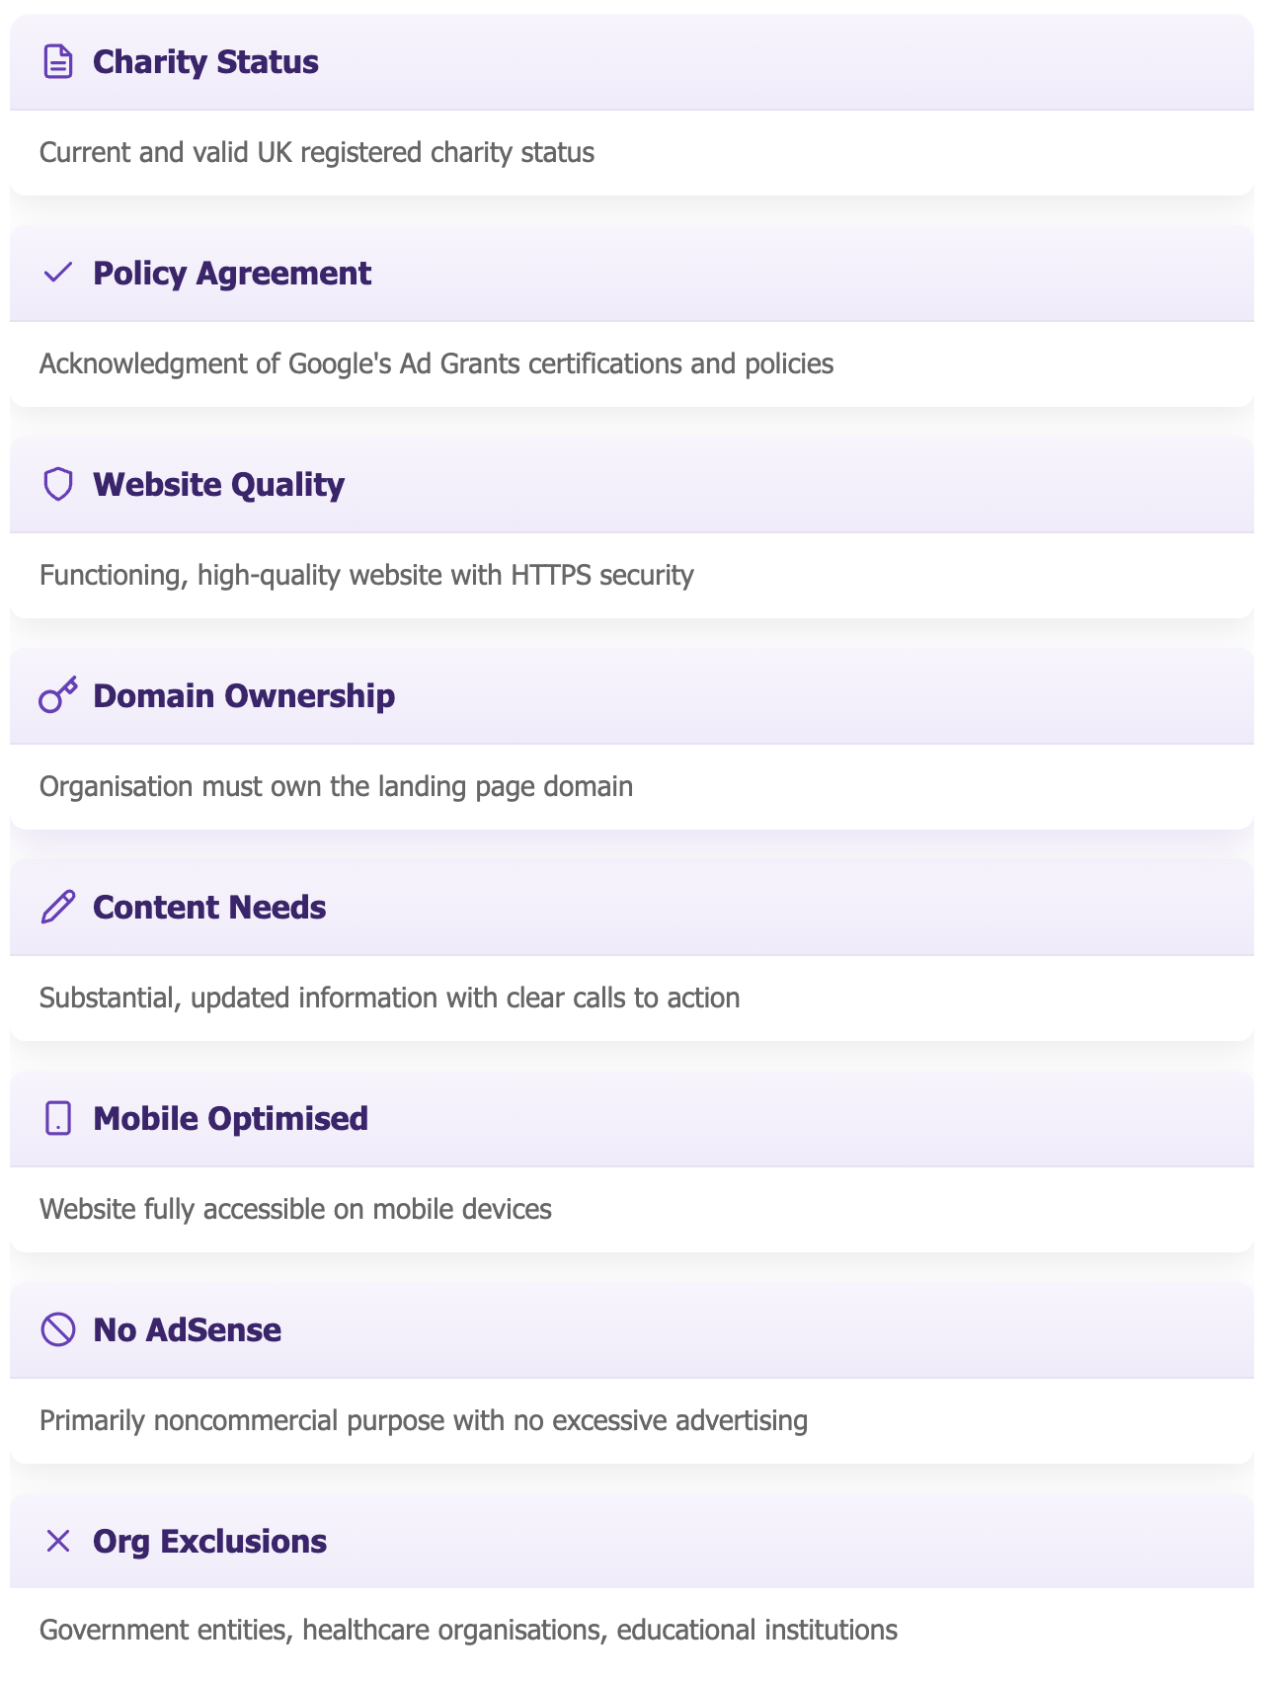Open the Website Quality card header
Viewport: 1268px width, 1681px height.
pos(632,484)
